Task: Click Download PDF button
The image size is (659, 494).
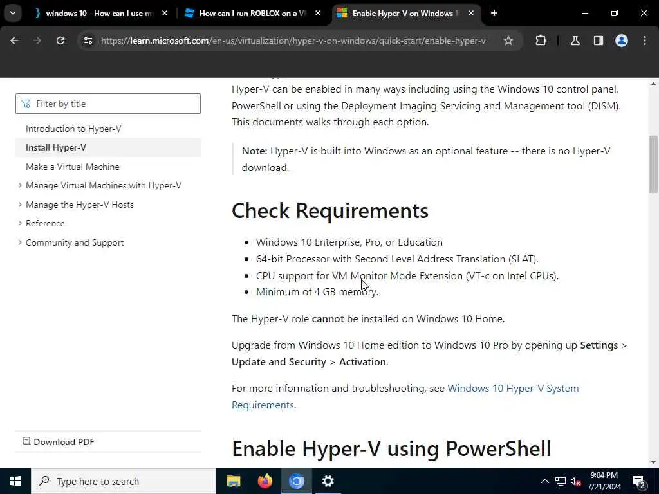Action: tap(59, 442)
